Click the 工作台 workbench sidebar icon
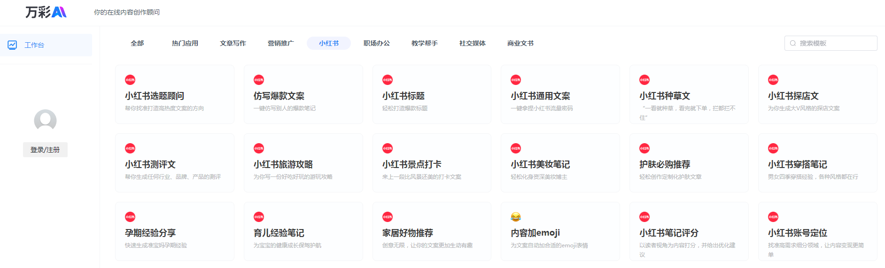The image size is (885, 268). click(12, 45)
